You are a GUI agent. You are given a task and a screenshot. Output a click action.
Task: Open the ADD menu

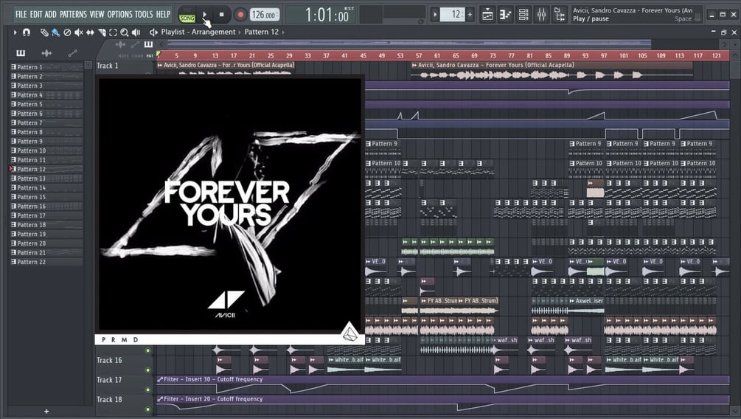(x=51, y=14)
